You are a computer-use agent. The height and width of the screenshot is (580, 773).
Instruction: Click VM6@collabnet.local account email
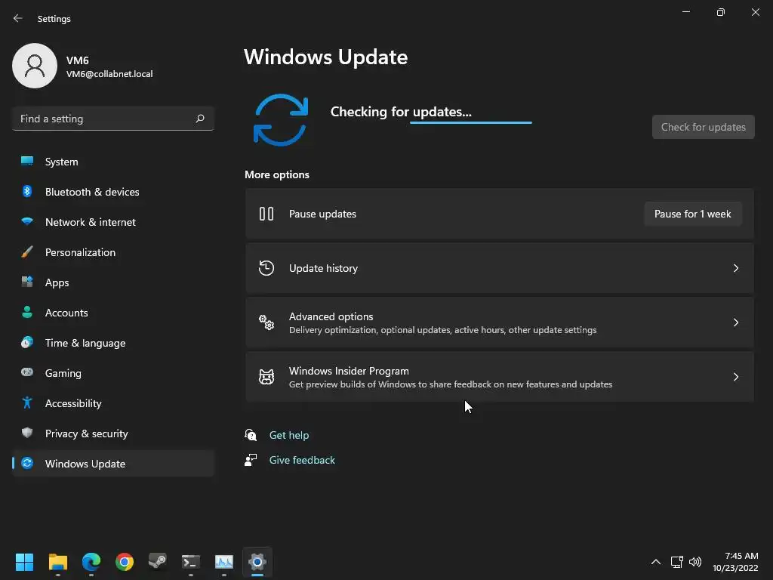109,74
